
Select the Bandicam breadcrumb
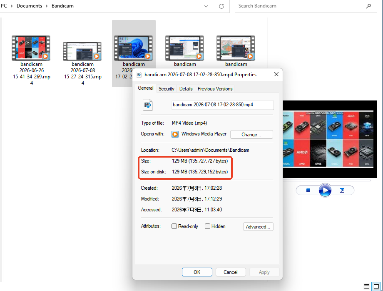click(62, 6)
